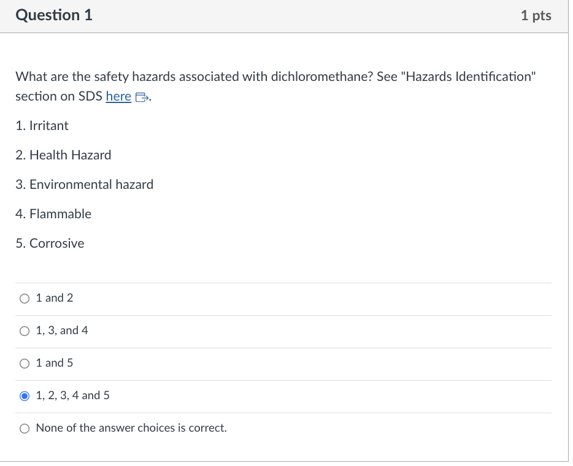
Task: Click the Irritant list item
Action: coord(42,126)
